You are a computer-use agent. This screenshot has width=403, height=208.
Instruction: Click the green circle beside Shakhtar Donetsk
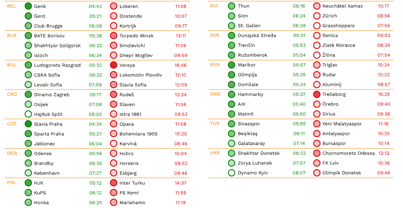[x=232, y=153]
